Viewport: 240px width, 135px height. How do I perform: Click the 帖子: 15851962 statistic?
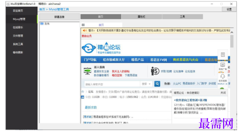(x=129, y=97)
